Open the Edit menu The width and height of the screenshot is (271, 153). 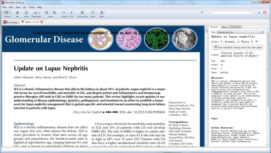pos(11,7)
